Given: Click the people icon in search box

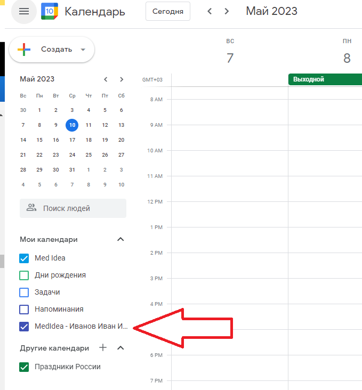Looking at the screenshot, I should [x=31, y=208].
